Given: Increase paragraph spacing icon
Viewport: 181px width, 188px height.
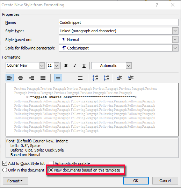Looking at the screenshot, I should (x=95, y=78).
